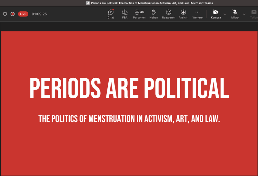Image resolution: width=258 pixels, height=176 pixels.
Task: Open the meeting Chat panel
Action: tap(111, 14)
